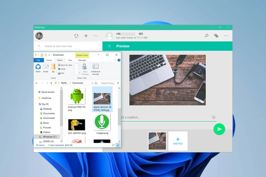Open Explorer help question mark
Image resolution: width=266 pixels, height=177 pixels.
pyautogui.click(x=119, y=60)
